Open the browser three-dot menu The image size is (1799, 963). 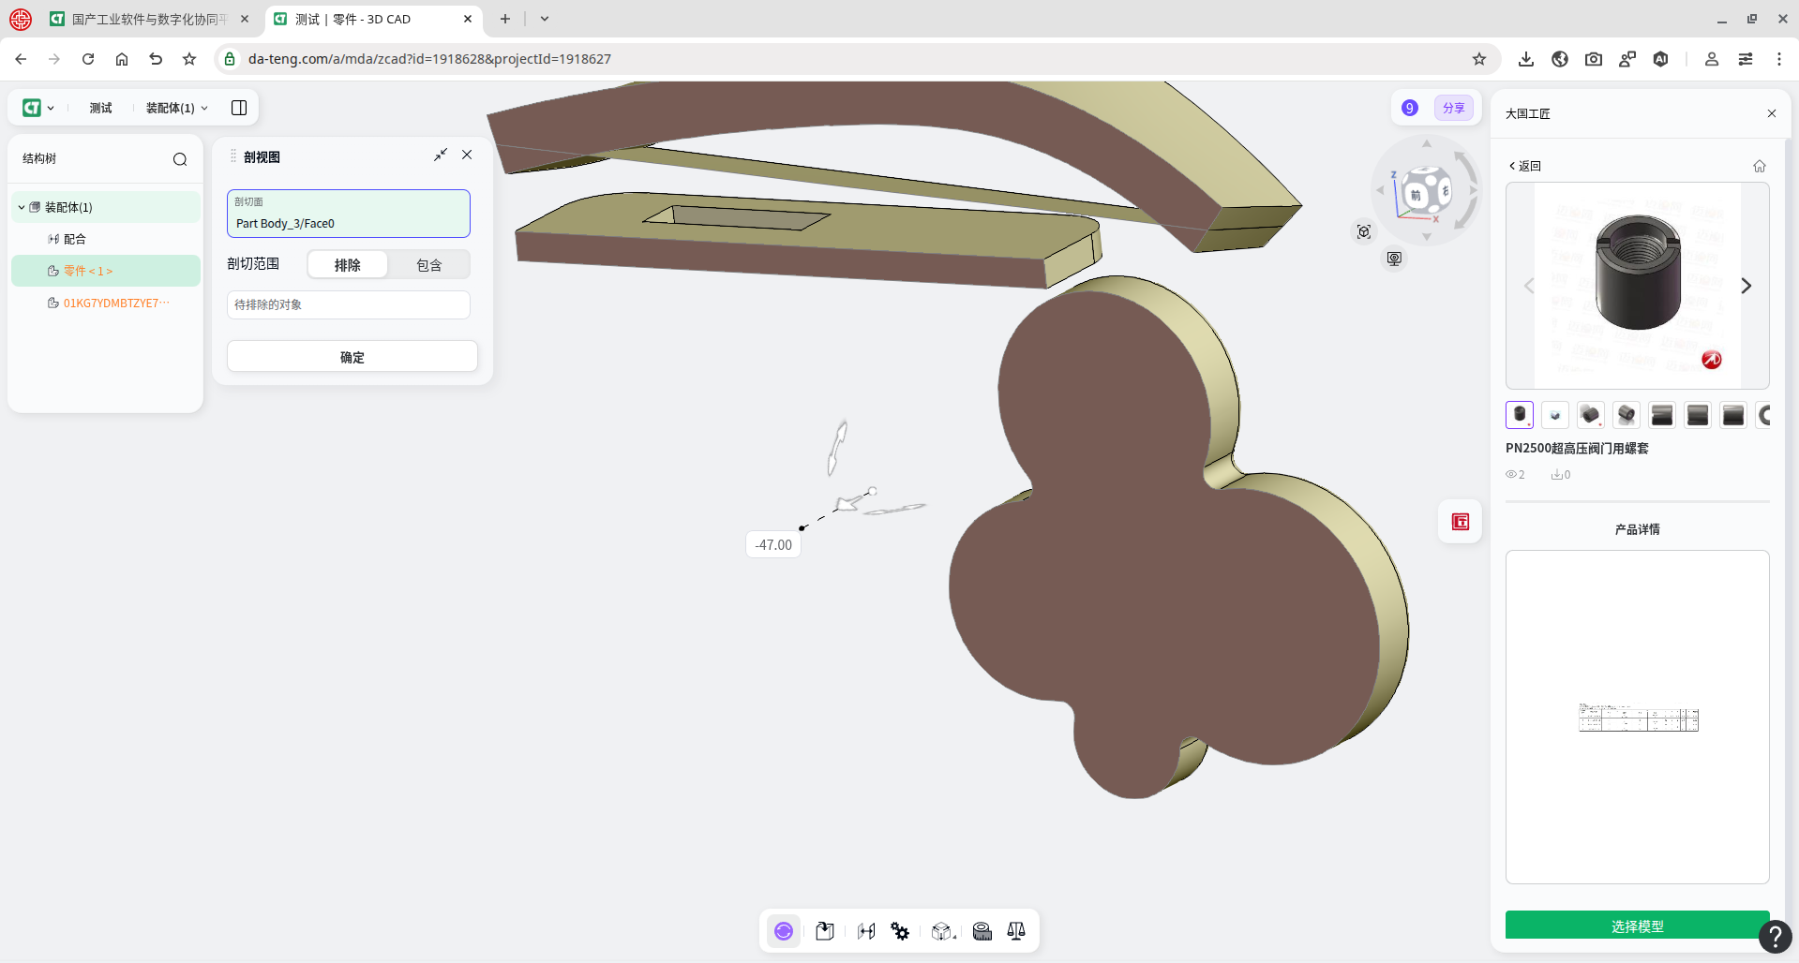point(1779,59)
